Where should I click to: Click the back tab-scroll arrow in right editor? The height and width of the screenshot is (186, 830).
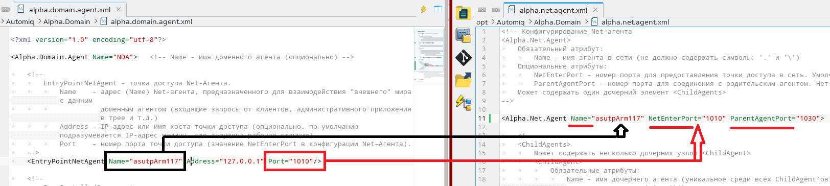[x=482, y=10]
